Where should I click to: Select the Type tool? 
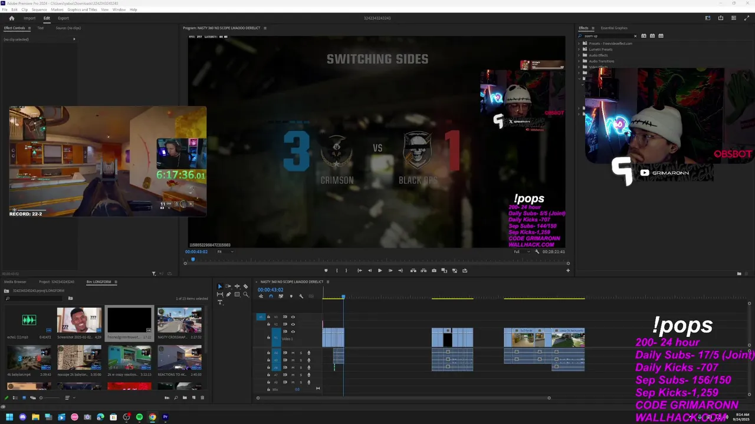coord(220,302)
